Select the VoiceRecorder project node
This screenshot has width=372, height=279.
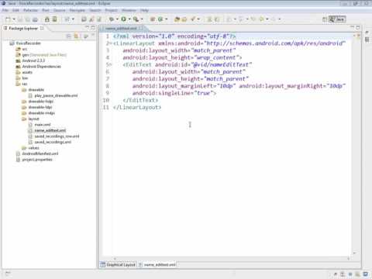click(x=26, y=43)
